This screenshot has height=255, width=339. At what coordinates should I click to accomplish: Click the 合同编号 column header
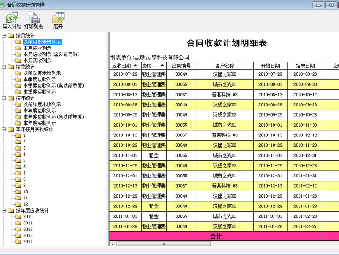181,66
